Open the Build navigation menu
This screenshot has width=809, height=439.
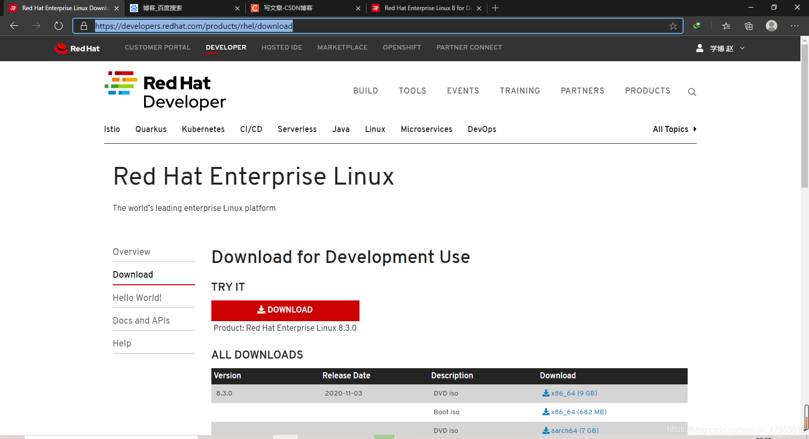coord(366,91)
